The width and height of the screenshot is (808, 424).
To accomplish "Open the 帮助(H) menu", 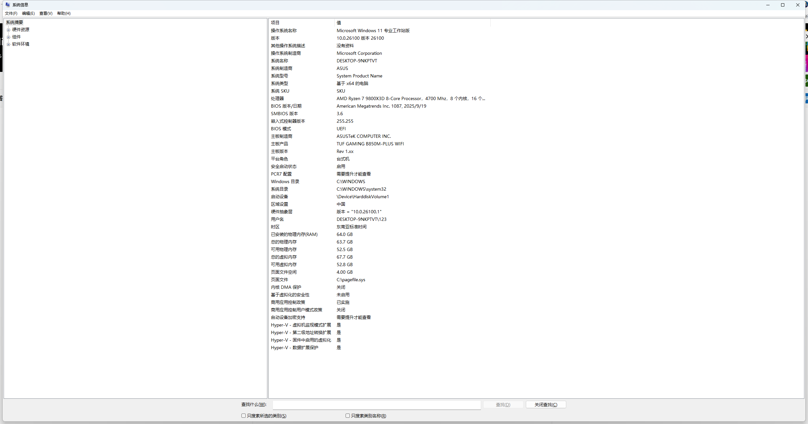I will [x=64, y=13].
